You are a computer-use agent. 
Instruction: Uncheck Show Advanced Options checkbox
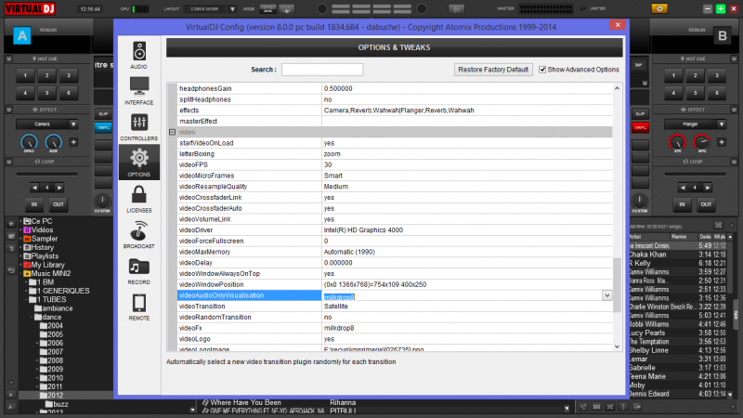(542, 70)
